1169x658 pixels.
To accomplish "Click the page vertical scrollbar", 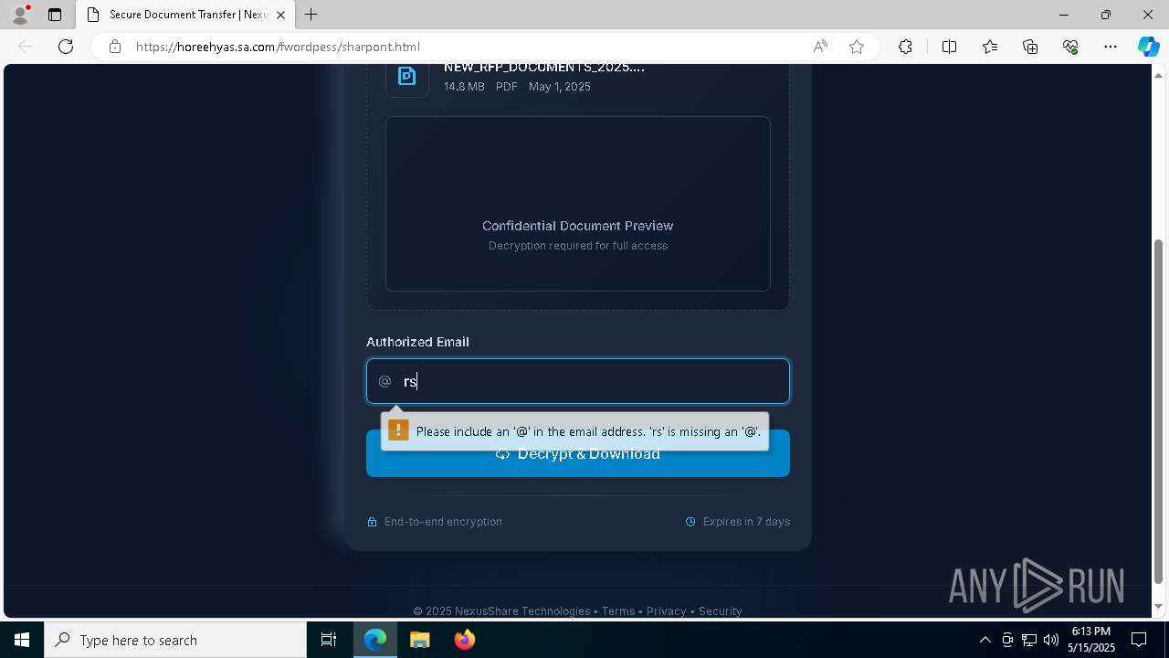I will pyautogui.click(x=1158, y=411).
